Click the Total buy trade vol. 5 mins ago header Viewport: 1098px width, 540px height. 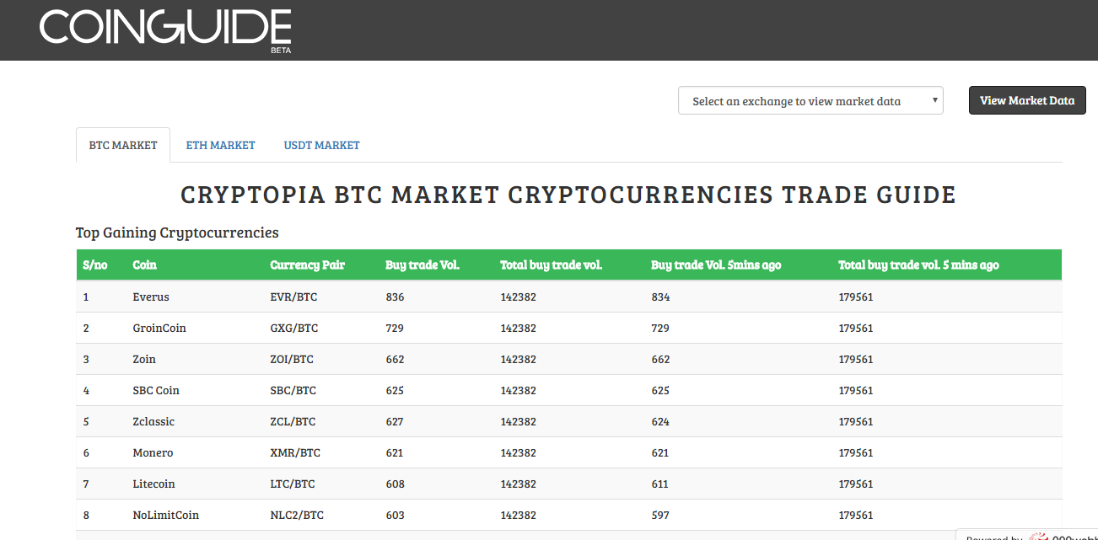tap(918, 265)
